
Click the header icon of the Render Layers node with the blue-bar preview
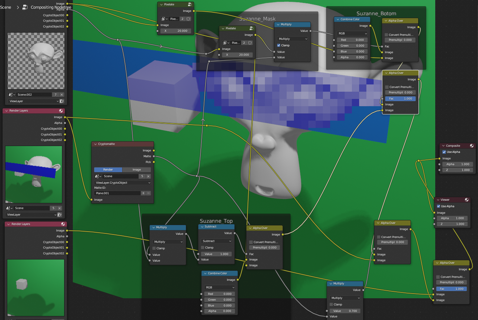61,111
